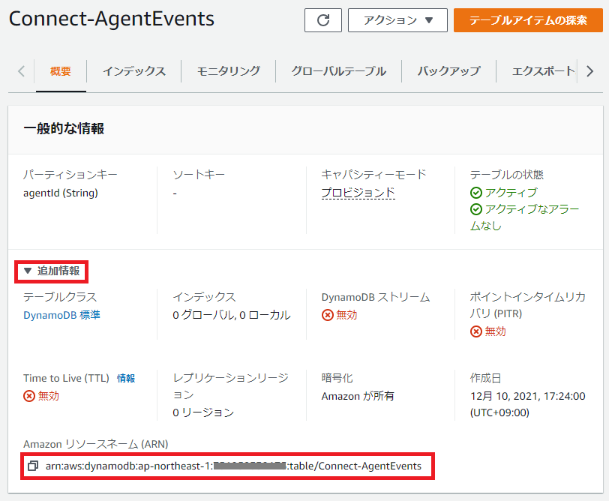Click the disabled icon under DynamoDB ストリーム
The image size is (609, 501).
click(x=328, y=315)
